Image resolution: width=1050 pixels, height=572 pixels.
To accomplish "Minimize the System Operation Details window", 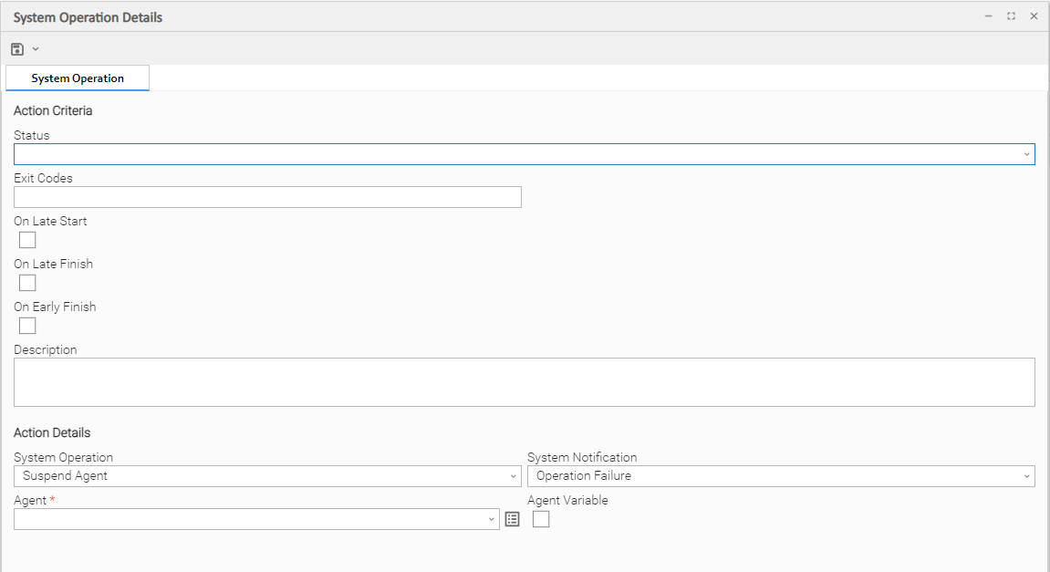I will click(989, 16).
